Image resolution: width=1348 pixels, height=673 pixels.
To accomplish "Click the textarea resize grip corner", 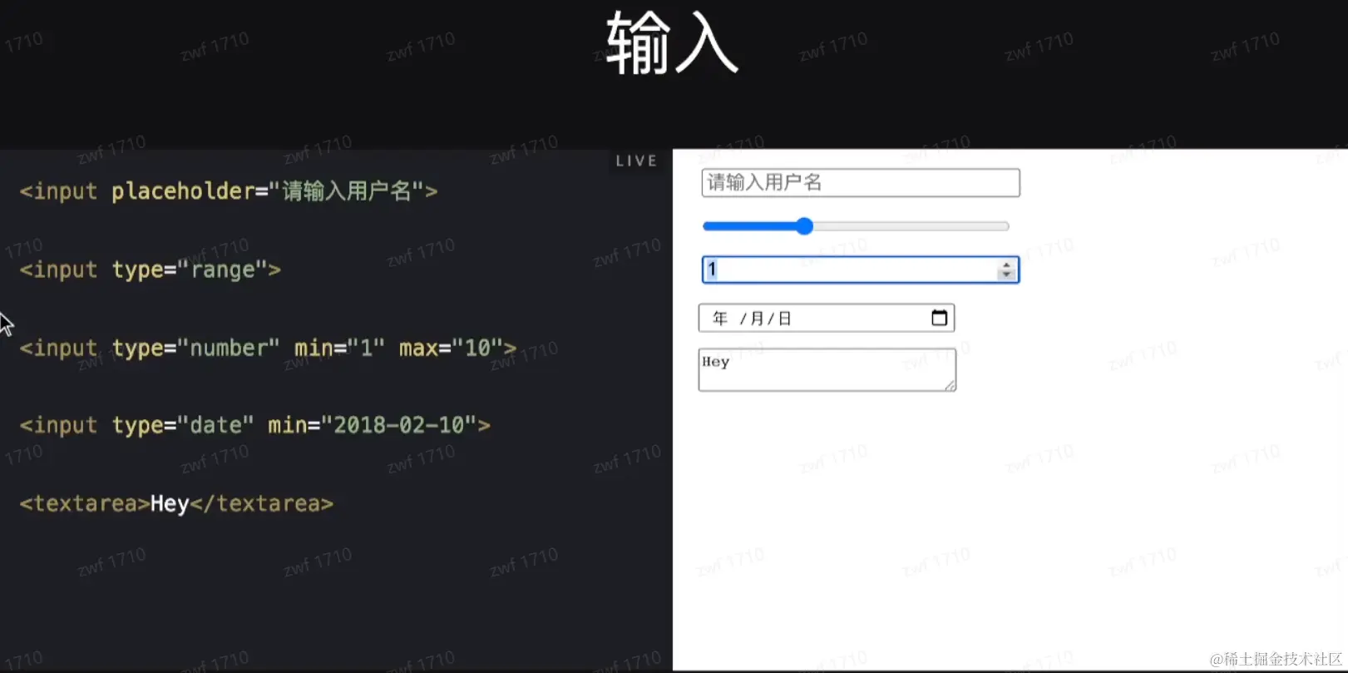I will coord(950,386).
